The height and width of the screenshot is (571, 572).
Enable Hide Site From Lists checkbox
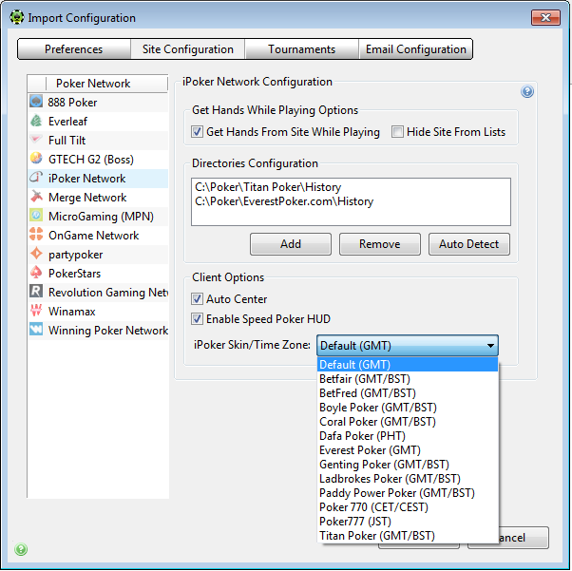(x=397, y=132)
